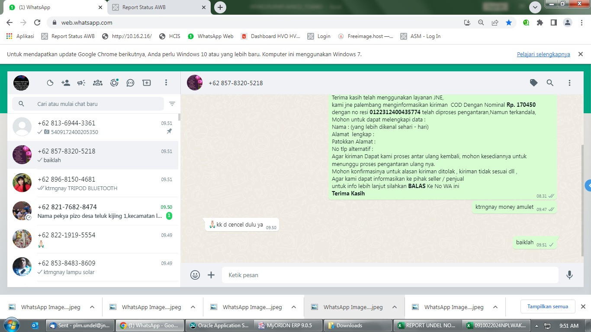The image size is (591, 332).
Task: Open Dashboard HVO bookmark
Action: [x=271, y=36]
